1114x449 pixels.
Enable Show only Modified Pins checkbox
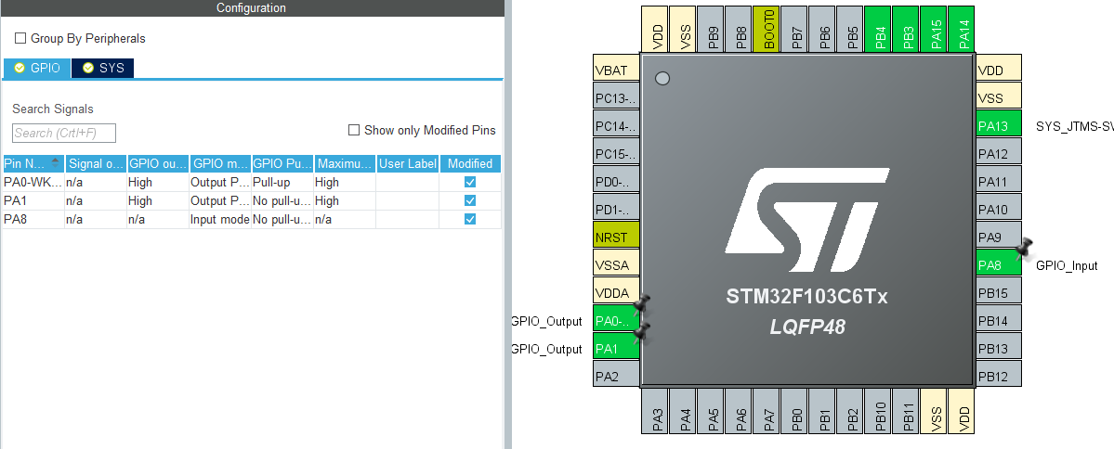(354, 130)
